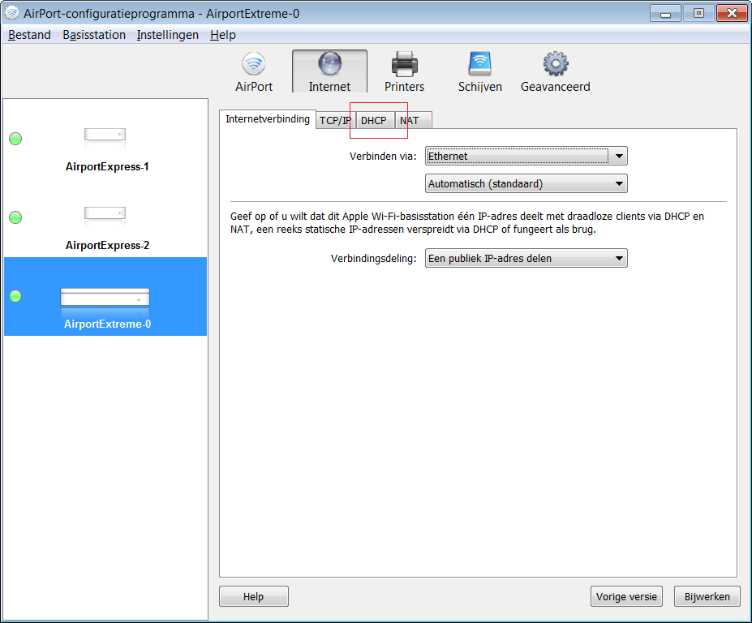Select AirportExpress-2 base station
This screenshot has width=752, height=623.
coord(105,225)
